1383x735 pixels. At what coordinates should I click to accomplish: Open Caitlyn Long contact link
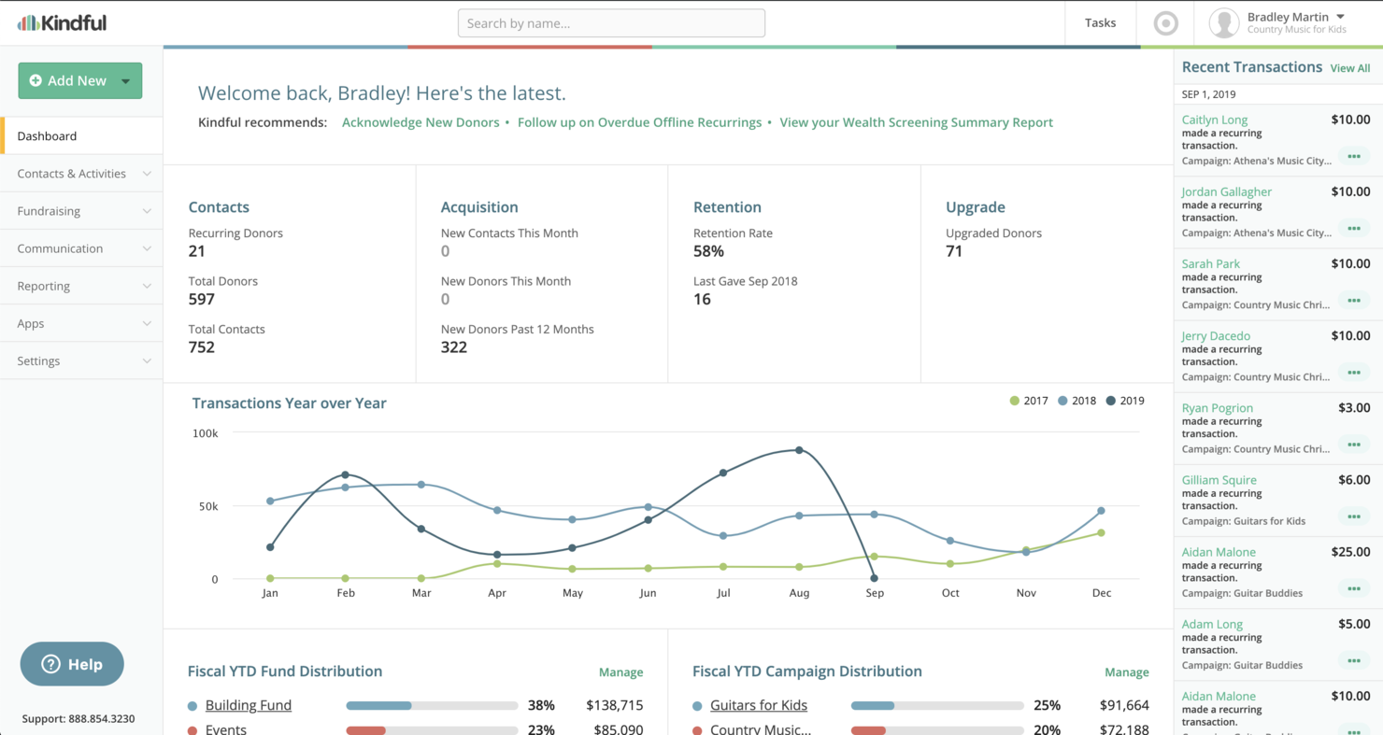(x=1214, y=120)
